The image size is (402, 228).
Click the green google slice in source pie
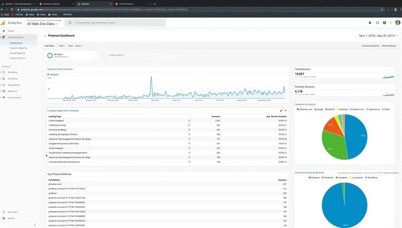pyautogui.click(x=334, y=146)
